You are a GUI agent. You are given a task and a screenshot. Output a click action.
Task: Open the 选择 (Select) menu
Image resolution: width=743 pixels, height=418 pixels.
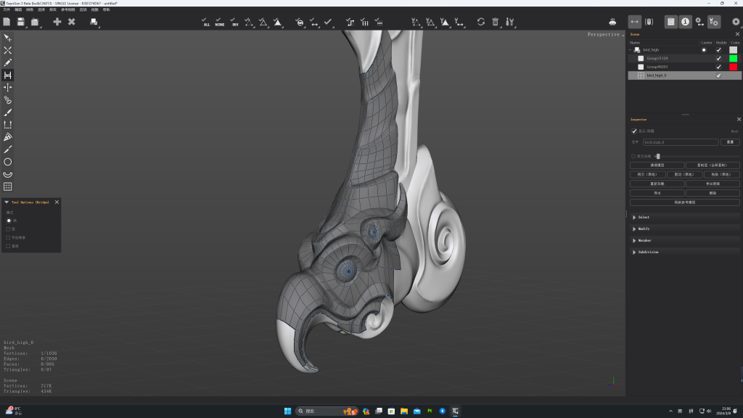point(41,9)
